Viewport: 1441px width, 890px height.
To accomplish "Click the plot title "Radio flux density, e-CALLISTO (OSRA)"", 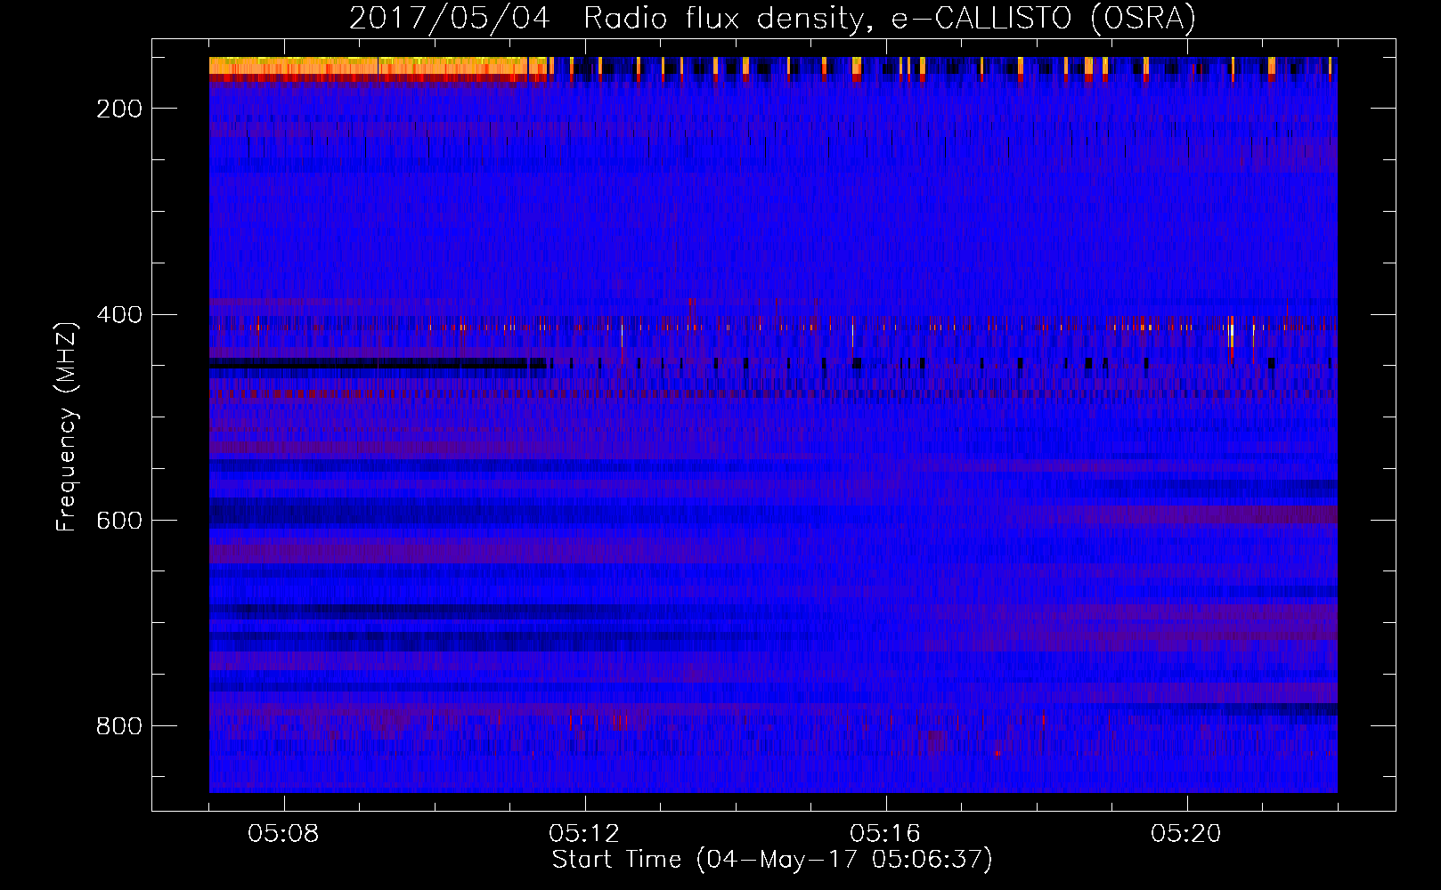I will coord(890,18).
